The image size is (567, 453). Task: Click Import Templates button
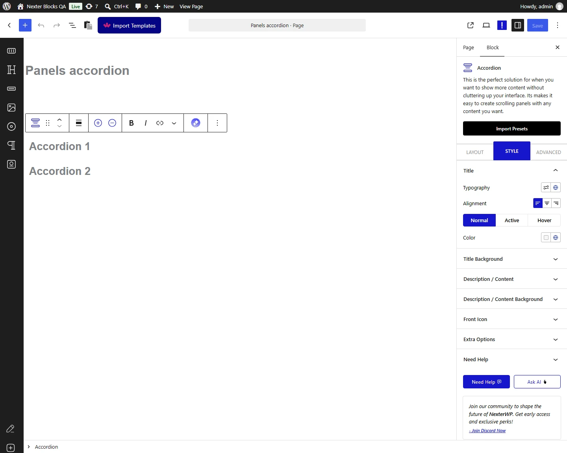(129, 25)
